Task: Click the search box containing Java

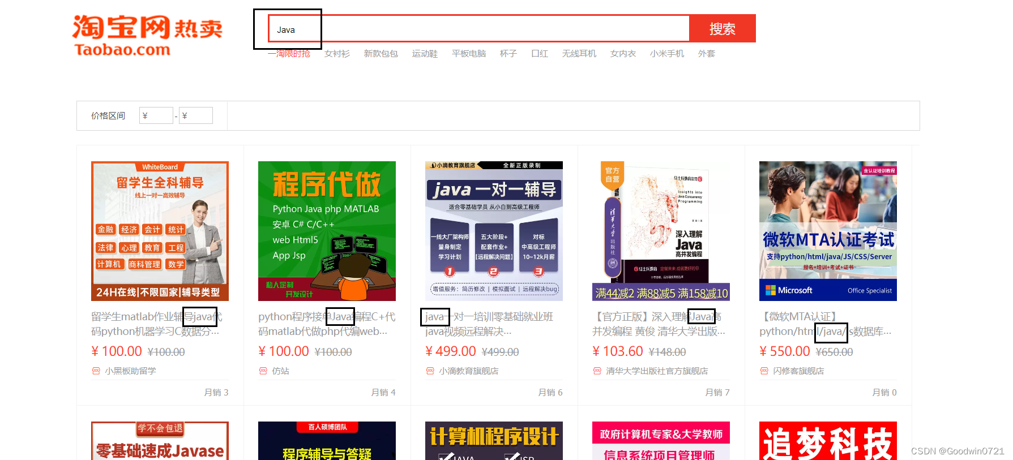Action: click(478, 28)
